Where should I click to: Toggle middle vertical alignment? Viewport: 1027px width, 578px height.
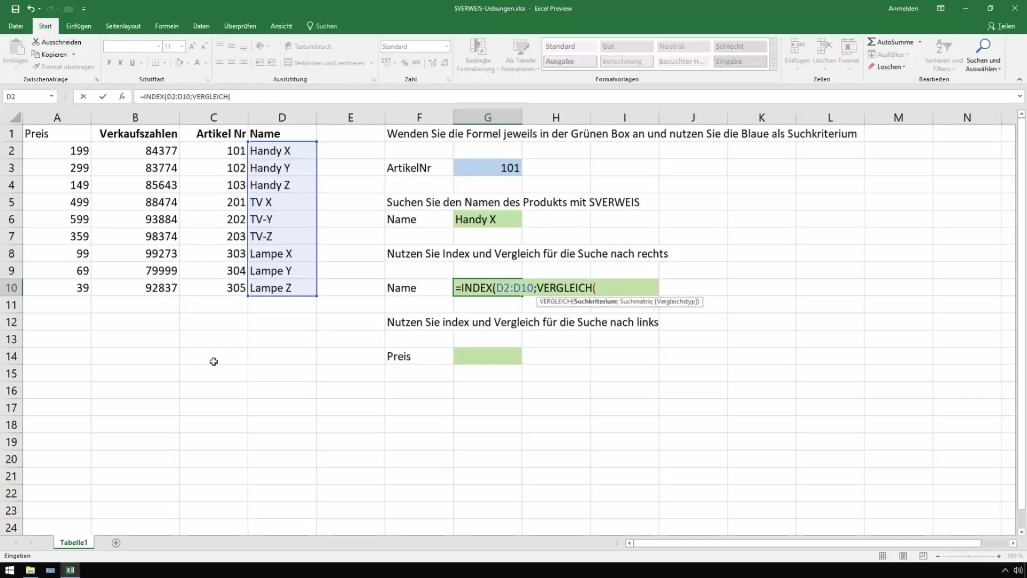point(232,47)
